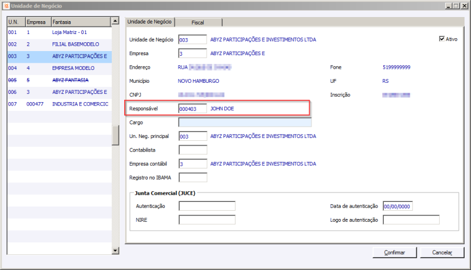Click the list scrollbar thumb
This screenshot has height=270, width=471.
(115, 135)
